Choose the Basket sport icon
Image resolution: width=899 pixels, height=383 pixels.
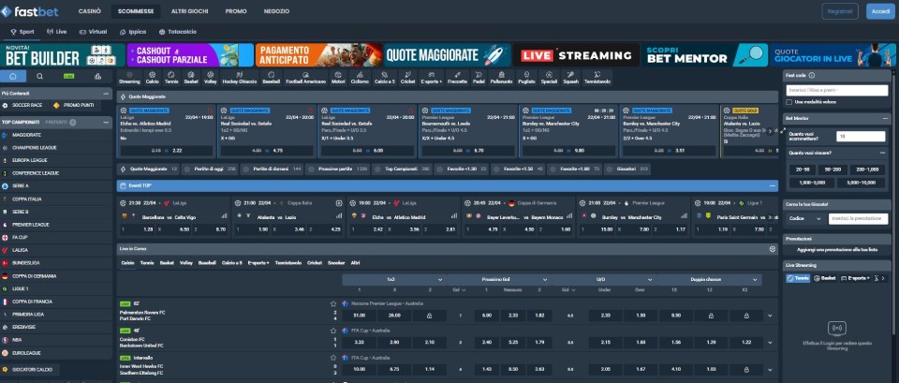[x=190, y=78]
